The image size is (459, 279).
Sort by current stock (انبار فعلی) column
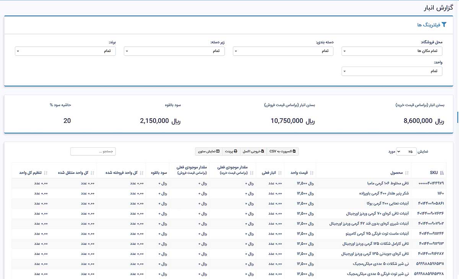pos(280,173)
